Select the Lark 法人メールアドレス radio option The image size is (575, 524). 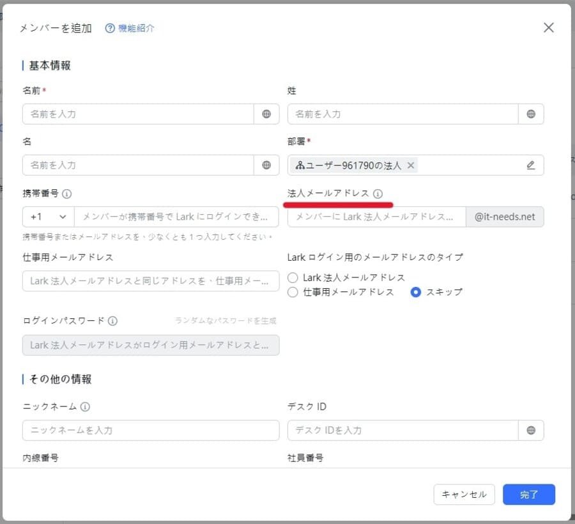[293, 277]
